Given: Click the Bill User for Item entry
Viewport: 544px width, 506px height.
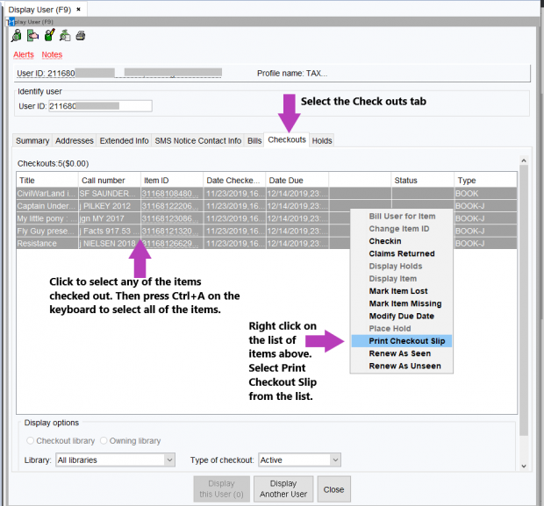Looking at the screenshot, I should [x=402, y=216].
